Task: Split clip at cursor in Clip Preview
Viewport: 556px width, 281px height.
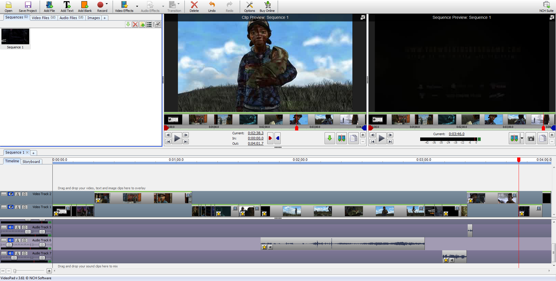Action: point(342,138)
